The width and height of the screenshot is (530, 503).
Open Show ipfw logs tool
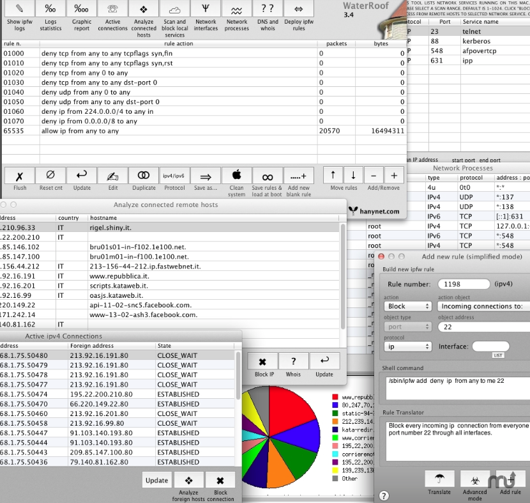pyautogui.click(x=20, y=8)
